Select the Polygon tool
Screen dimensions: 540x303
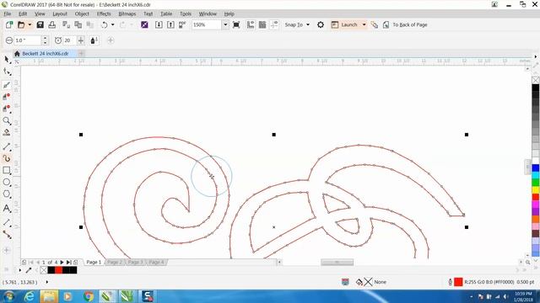[x=7, y=194]
